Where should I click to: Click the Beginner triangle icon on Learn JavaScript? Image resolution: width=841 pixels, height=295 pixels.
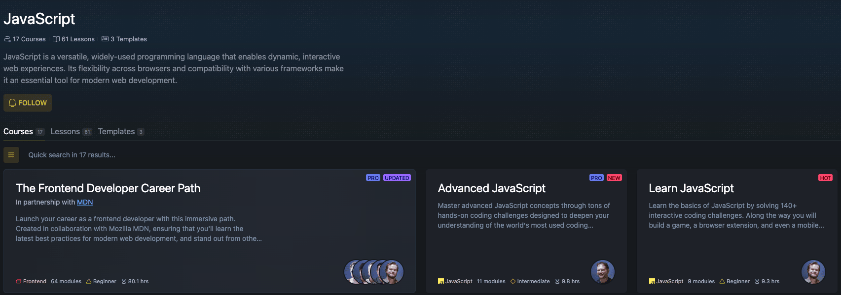coord(722,281)
